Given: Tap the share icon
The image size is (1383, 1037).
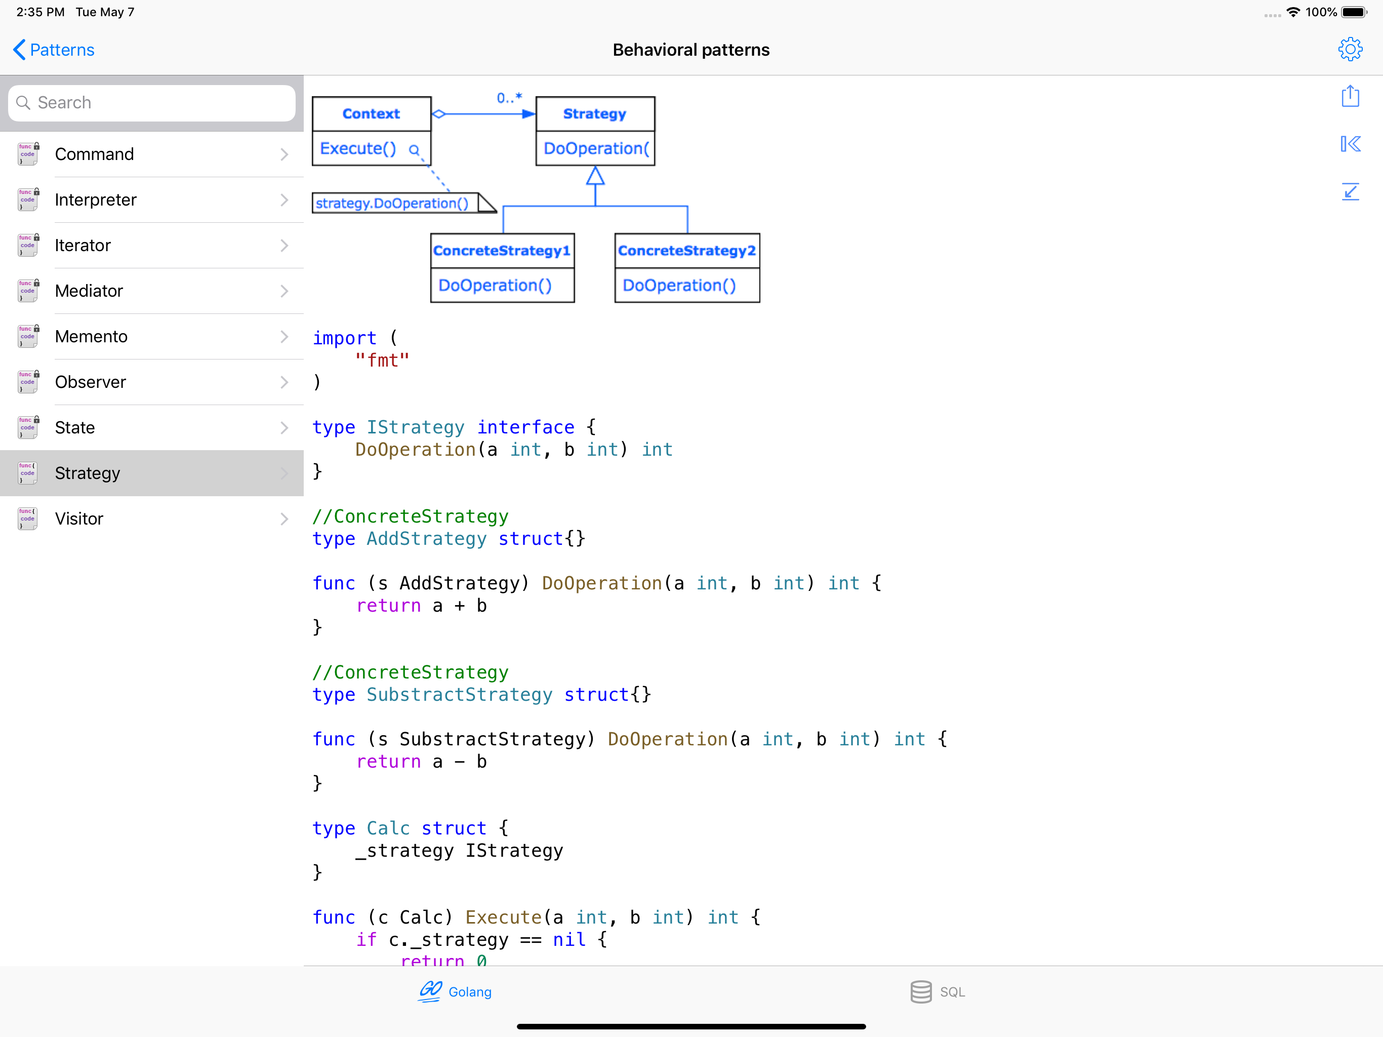Looking at the screenshot, I should [x=1350, y=96].
